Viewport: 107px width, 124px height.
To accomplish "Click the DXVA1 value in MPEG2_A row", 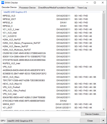I will (63, 23).
